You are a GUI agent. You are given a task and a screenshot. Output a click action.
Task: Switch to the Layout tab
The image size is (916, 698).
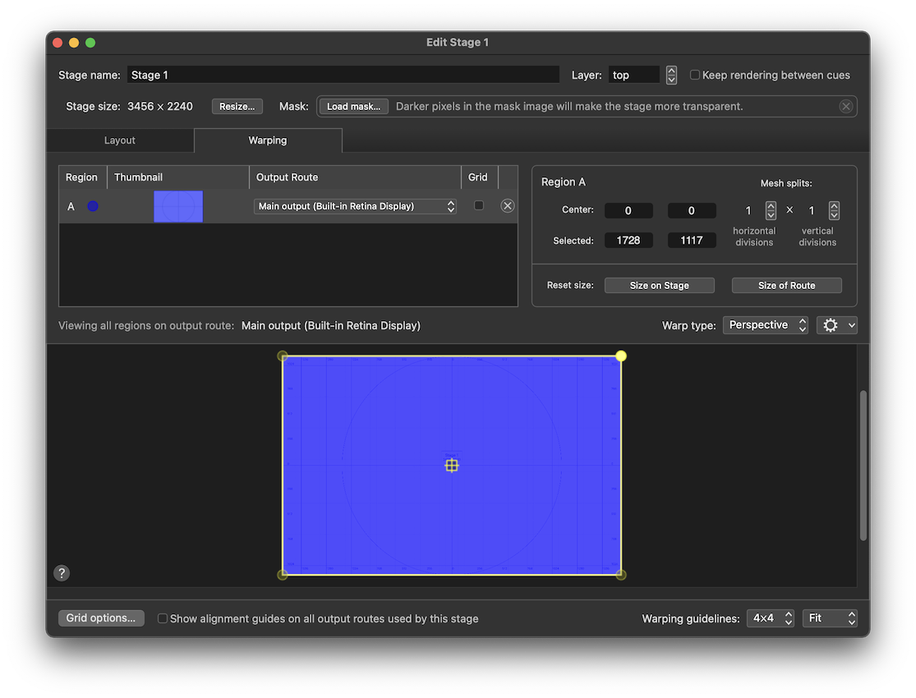click(120, 140)
